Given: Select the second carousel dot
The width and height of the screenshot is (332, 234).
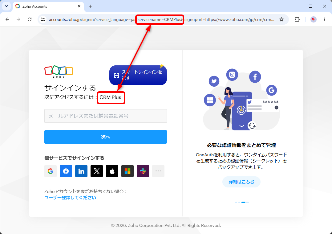Looking at the screenshot, I should point(239,203).
